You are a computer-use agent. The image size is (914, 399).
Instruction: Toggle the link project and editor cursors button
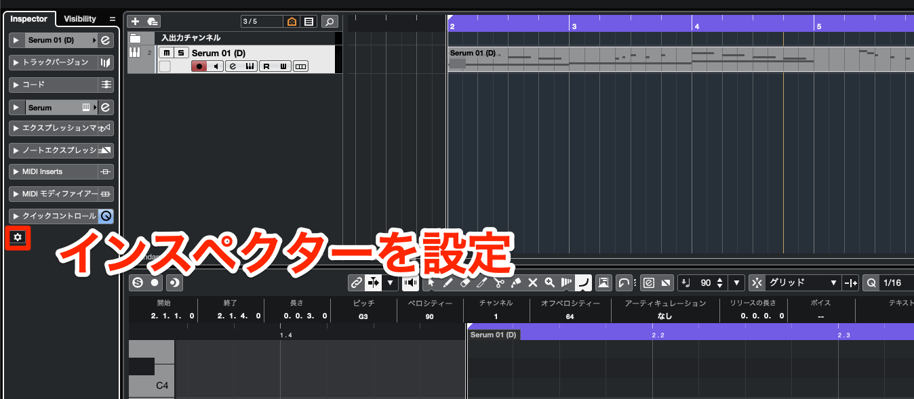click(355, 282)
